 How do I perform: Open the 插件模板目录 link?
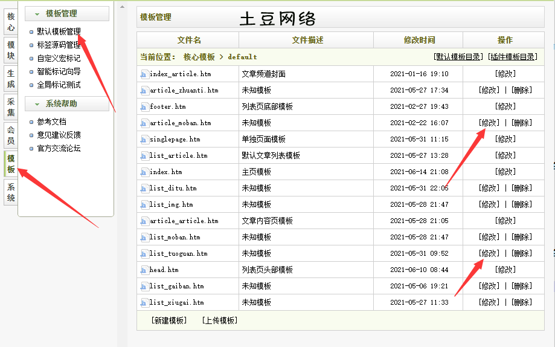click(512, 57)
